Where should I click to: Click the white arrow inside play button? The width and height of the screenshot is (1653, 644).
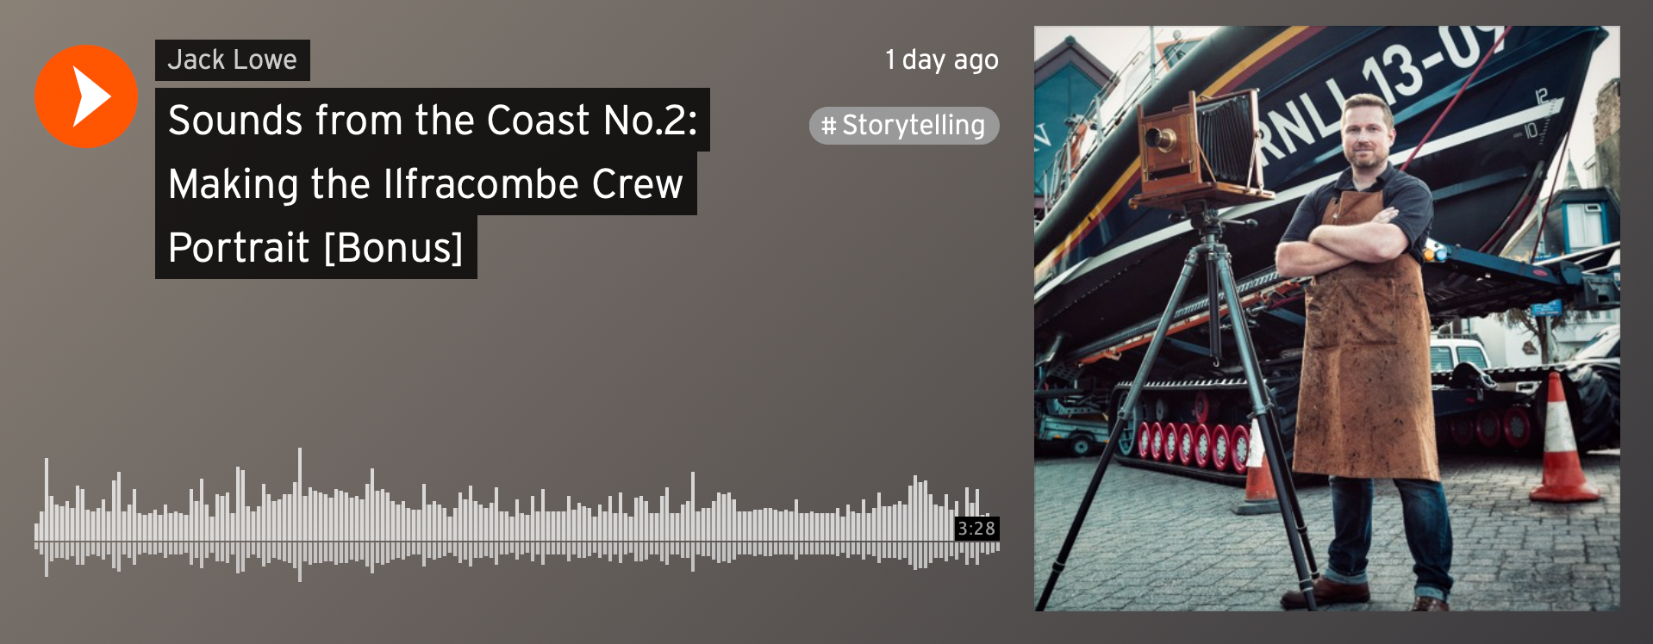click(91, 96)
